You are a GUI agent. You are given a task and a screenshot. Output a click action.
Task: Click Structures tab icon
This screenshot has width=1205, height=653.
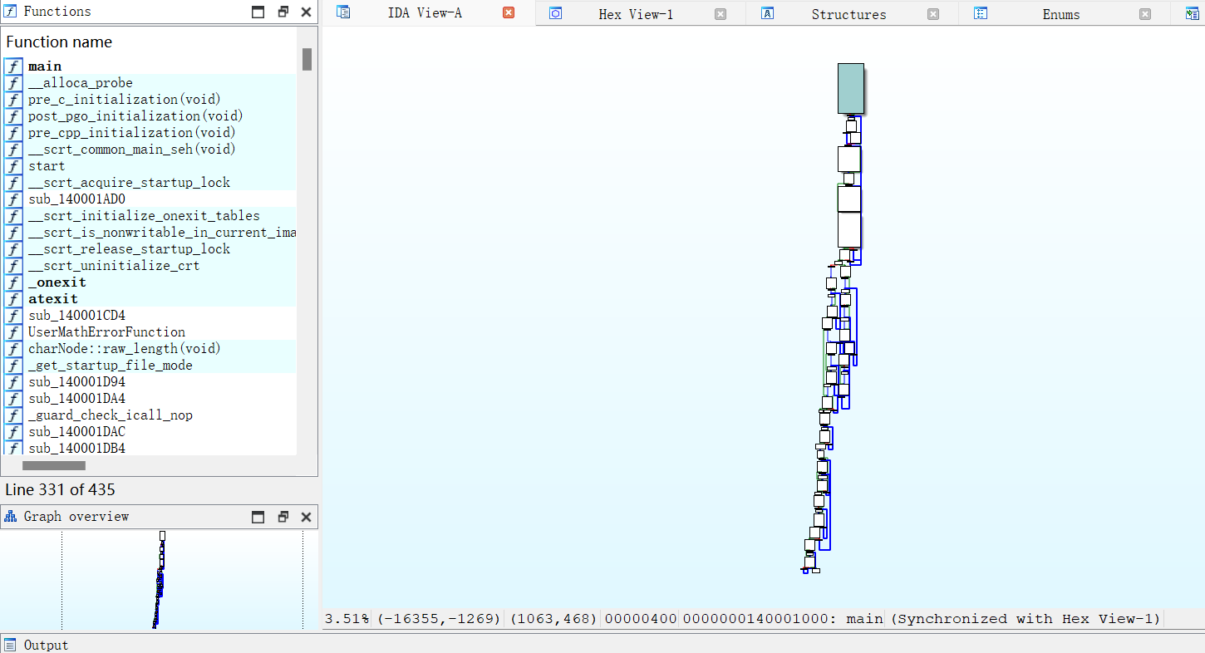(768, 13)
